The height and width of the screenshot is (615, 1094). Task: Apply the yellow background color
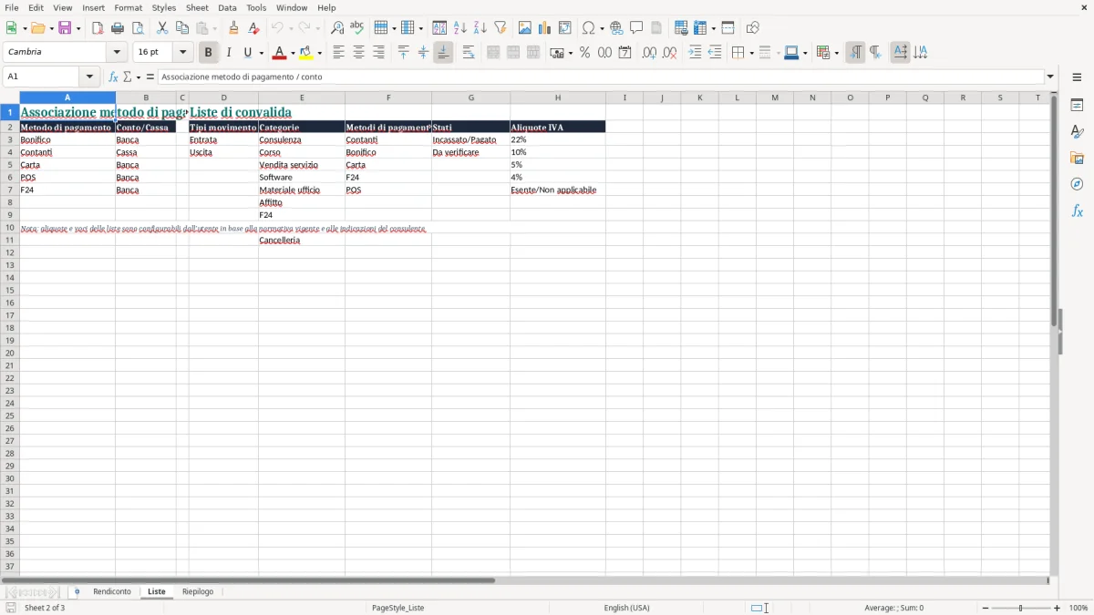307,53
